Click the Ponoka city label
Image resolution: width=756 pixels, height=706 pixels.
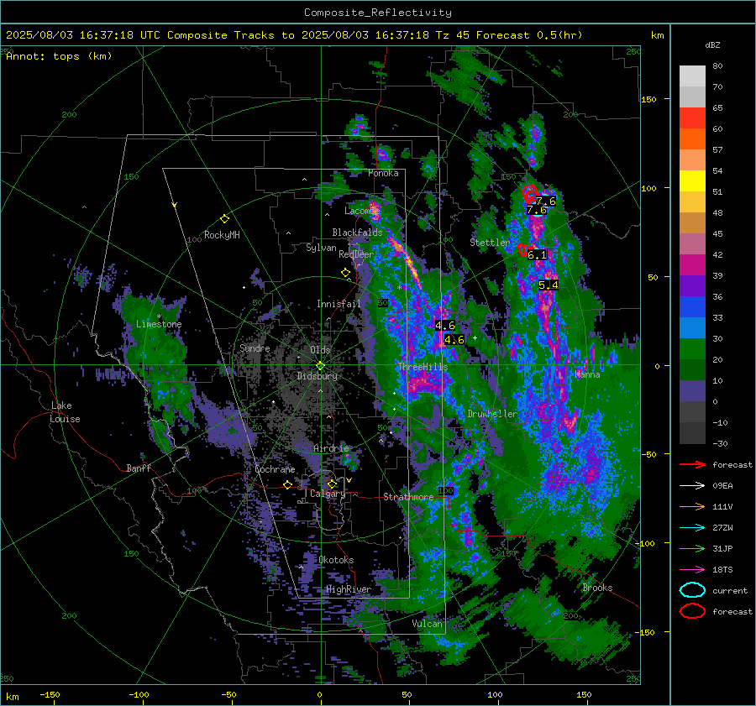[x=383, y=174]
